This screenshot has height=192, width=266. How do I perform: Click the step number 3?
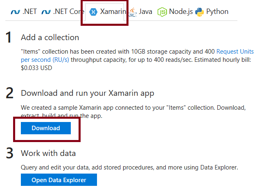tap(9, 154)
